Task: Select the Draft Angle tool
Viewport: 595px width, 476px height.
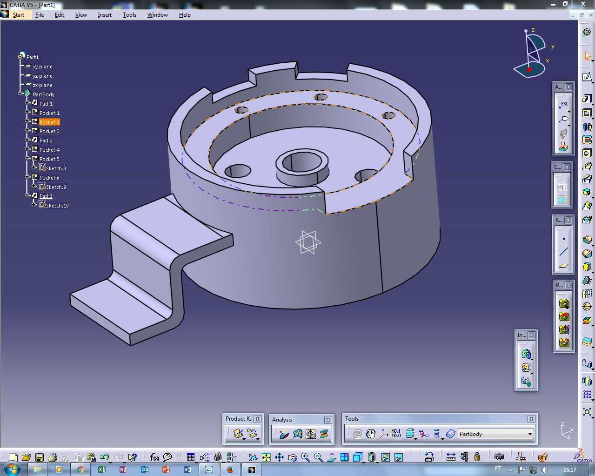Action: (587, 267)
